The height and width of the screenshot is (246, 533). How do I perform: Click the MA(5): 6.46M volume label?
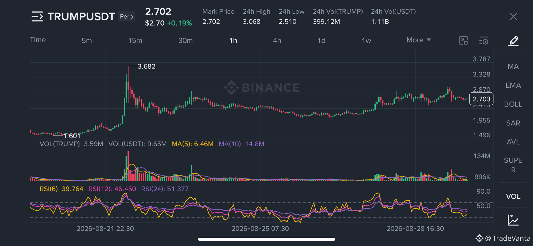[193, 144]
